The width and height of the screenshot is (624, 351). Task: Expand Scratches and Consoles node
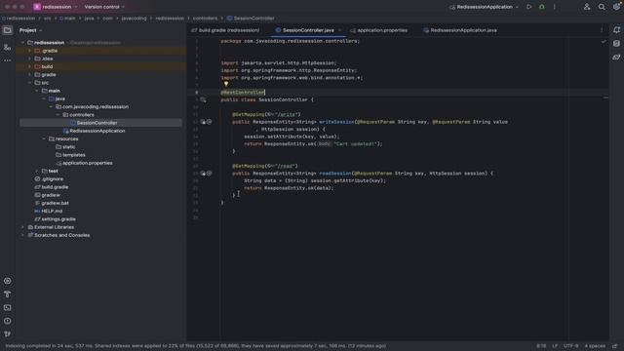click(x=22, y=235)
